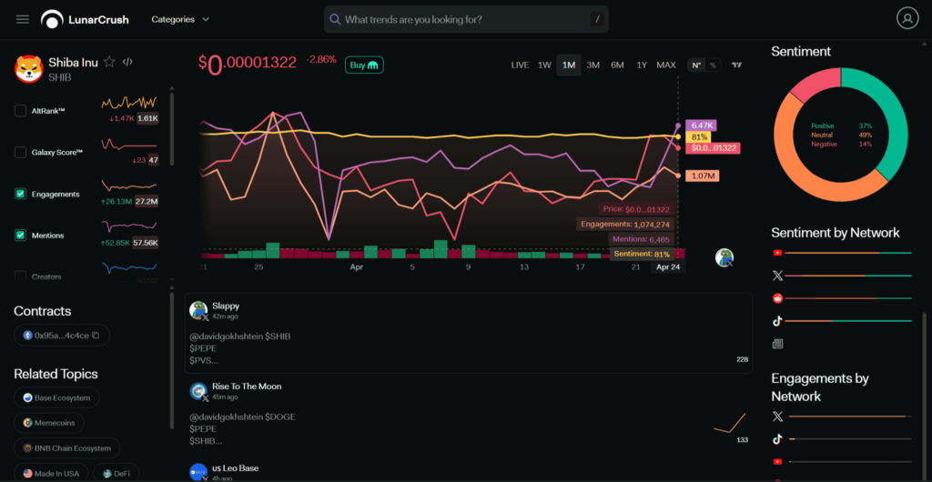
Task: Open Slappy's profile avatar
Action: coord(198,310)
